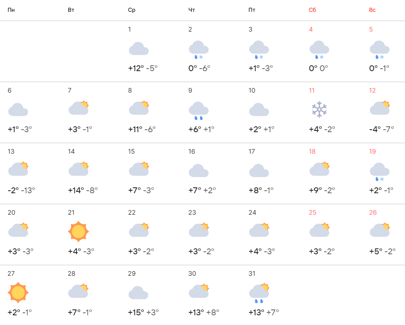This screenshot has height=325, width=405.
Task: Click the partly cloudy icon on day 12
Action: pos(380,108)
